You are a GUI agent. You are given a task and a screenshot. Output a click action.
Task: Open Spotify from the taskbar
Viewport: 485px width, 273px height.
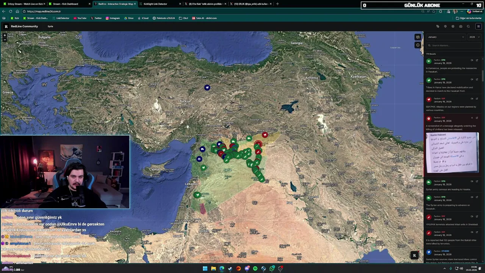(x=255, y=268)
